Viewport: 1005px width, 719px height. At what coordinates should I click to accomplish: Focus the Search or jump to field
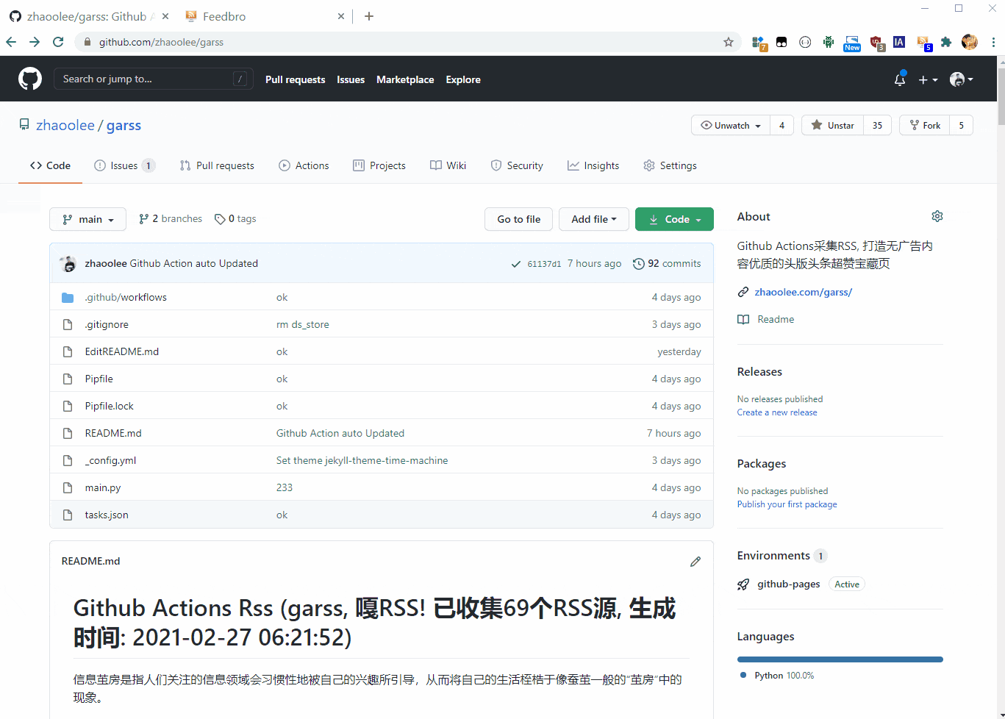147,79
